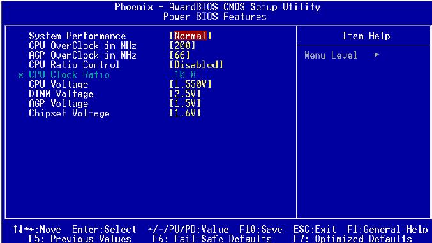Select the Chipset Voltage label

69,113
